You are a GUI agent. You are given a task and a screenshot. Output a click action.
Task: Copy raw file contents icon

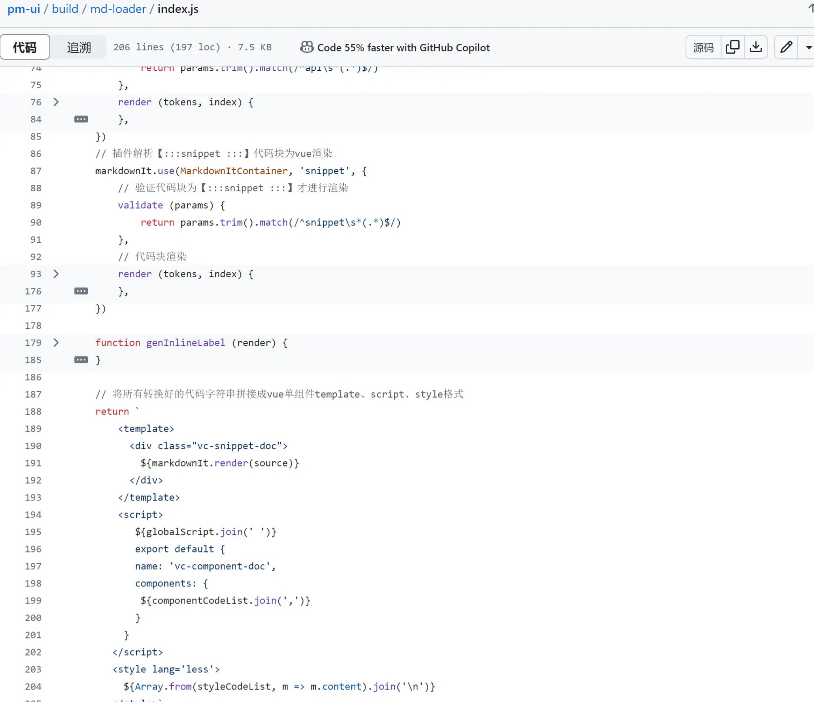[x=733, y=47]
